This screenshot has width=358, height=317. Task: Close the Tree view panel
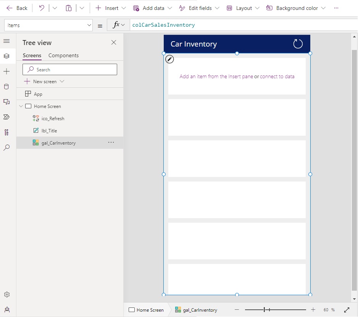coord(114,42)
